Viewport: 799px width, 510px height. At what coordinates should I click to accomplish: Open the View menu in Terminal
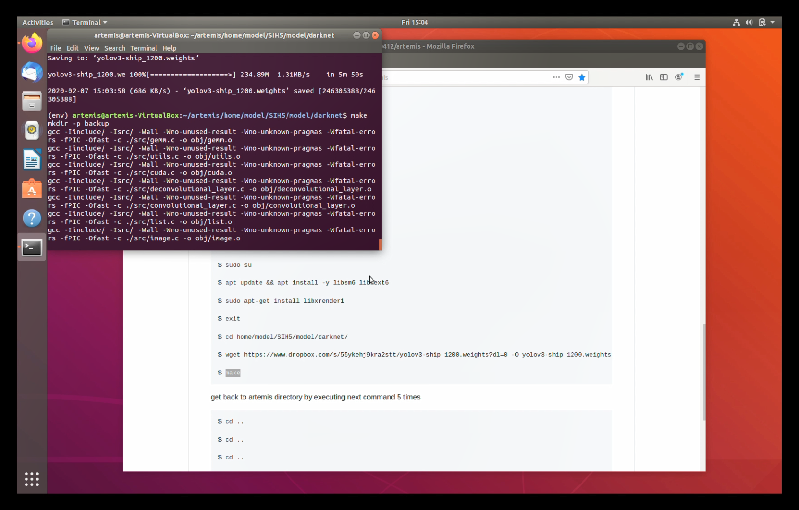tap(92, 48)
